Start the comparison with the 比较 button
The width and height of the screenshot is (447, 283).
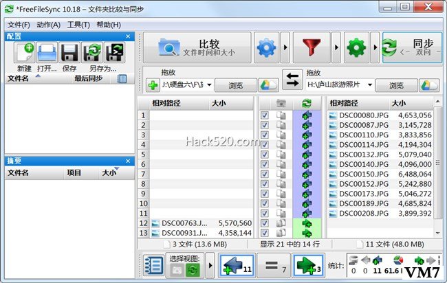pos(197,47)
